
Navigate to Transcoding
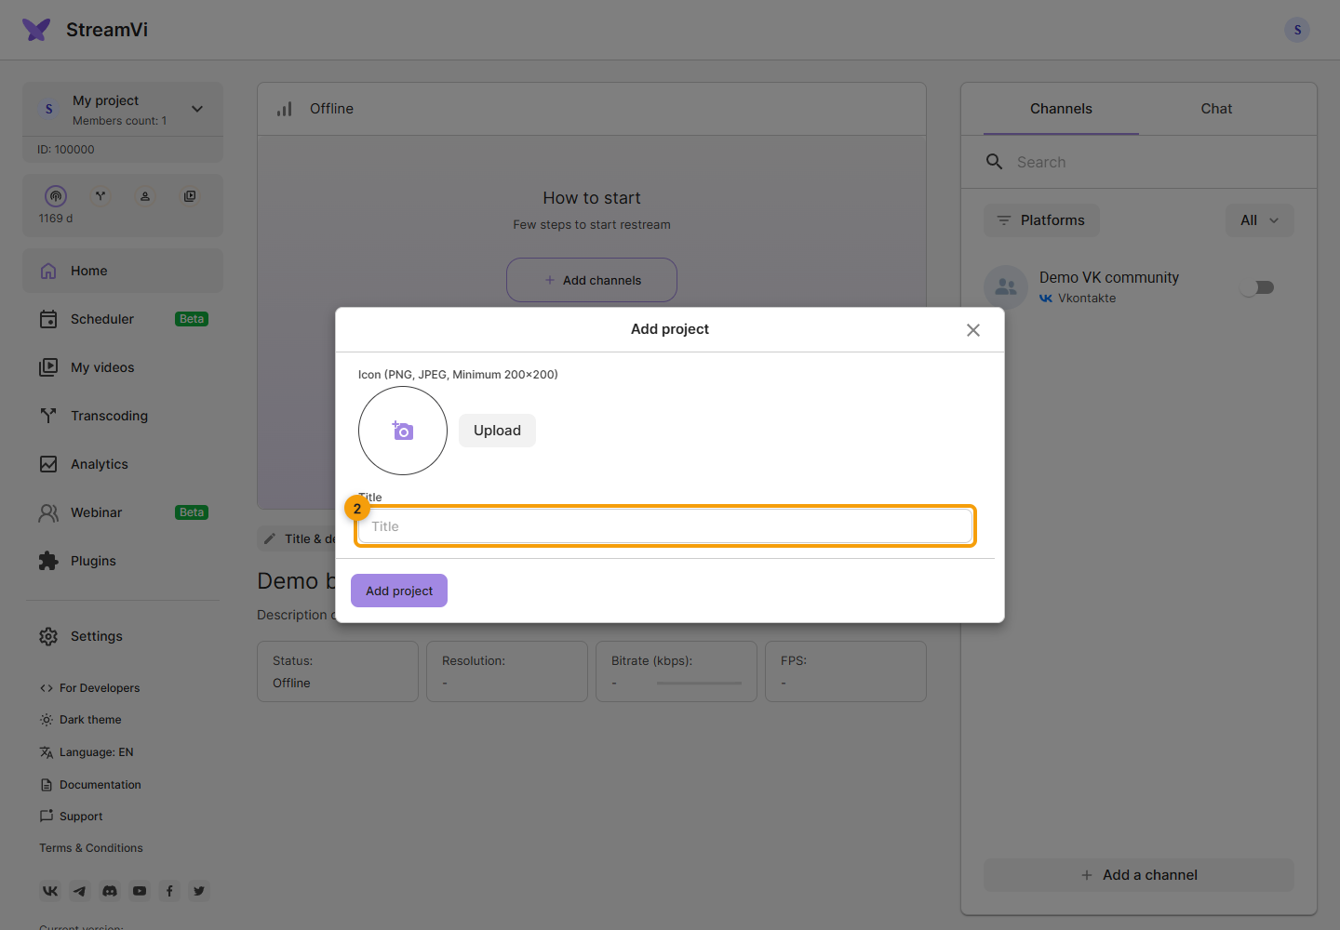(x=123, y=416)
